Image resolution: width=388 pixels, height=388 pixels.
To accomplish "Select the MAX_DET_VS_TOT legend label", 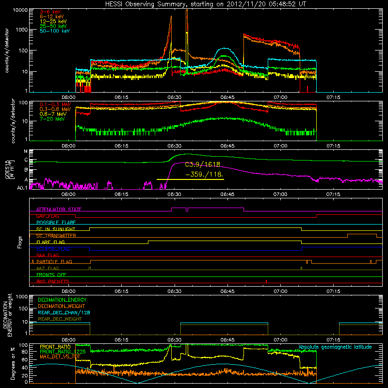I will (x=60, y=356).
